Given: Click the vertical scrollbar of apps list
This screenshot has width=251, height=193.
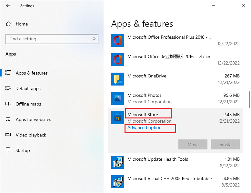Looking at the screenshot, I should 249,100.
